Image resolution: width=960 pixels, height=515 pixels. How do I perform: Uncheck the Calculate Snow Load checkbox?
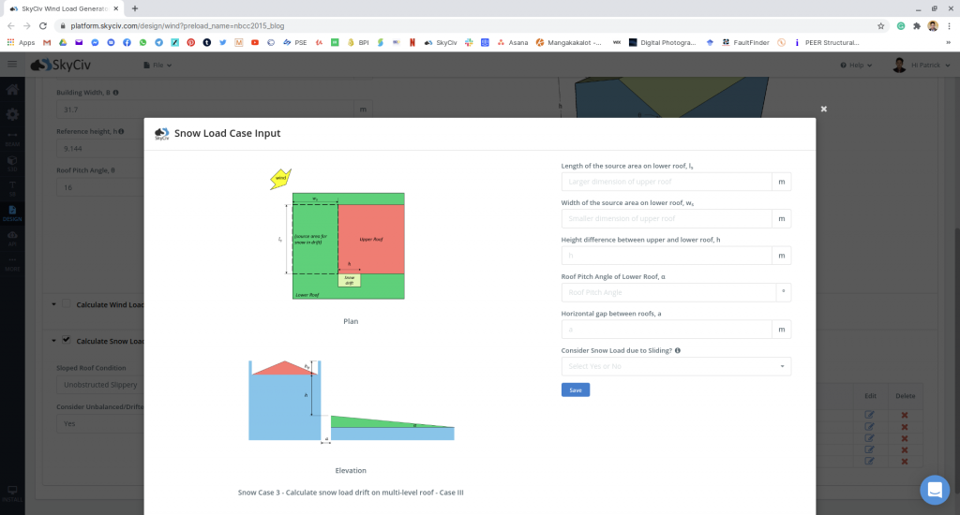point(67,340)
